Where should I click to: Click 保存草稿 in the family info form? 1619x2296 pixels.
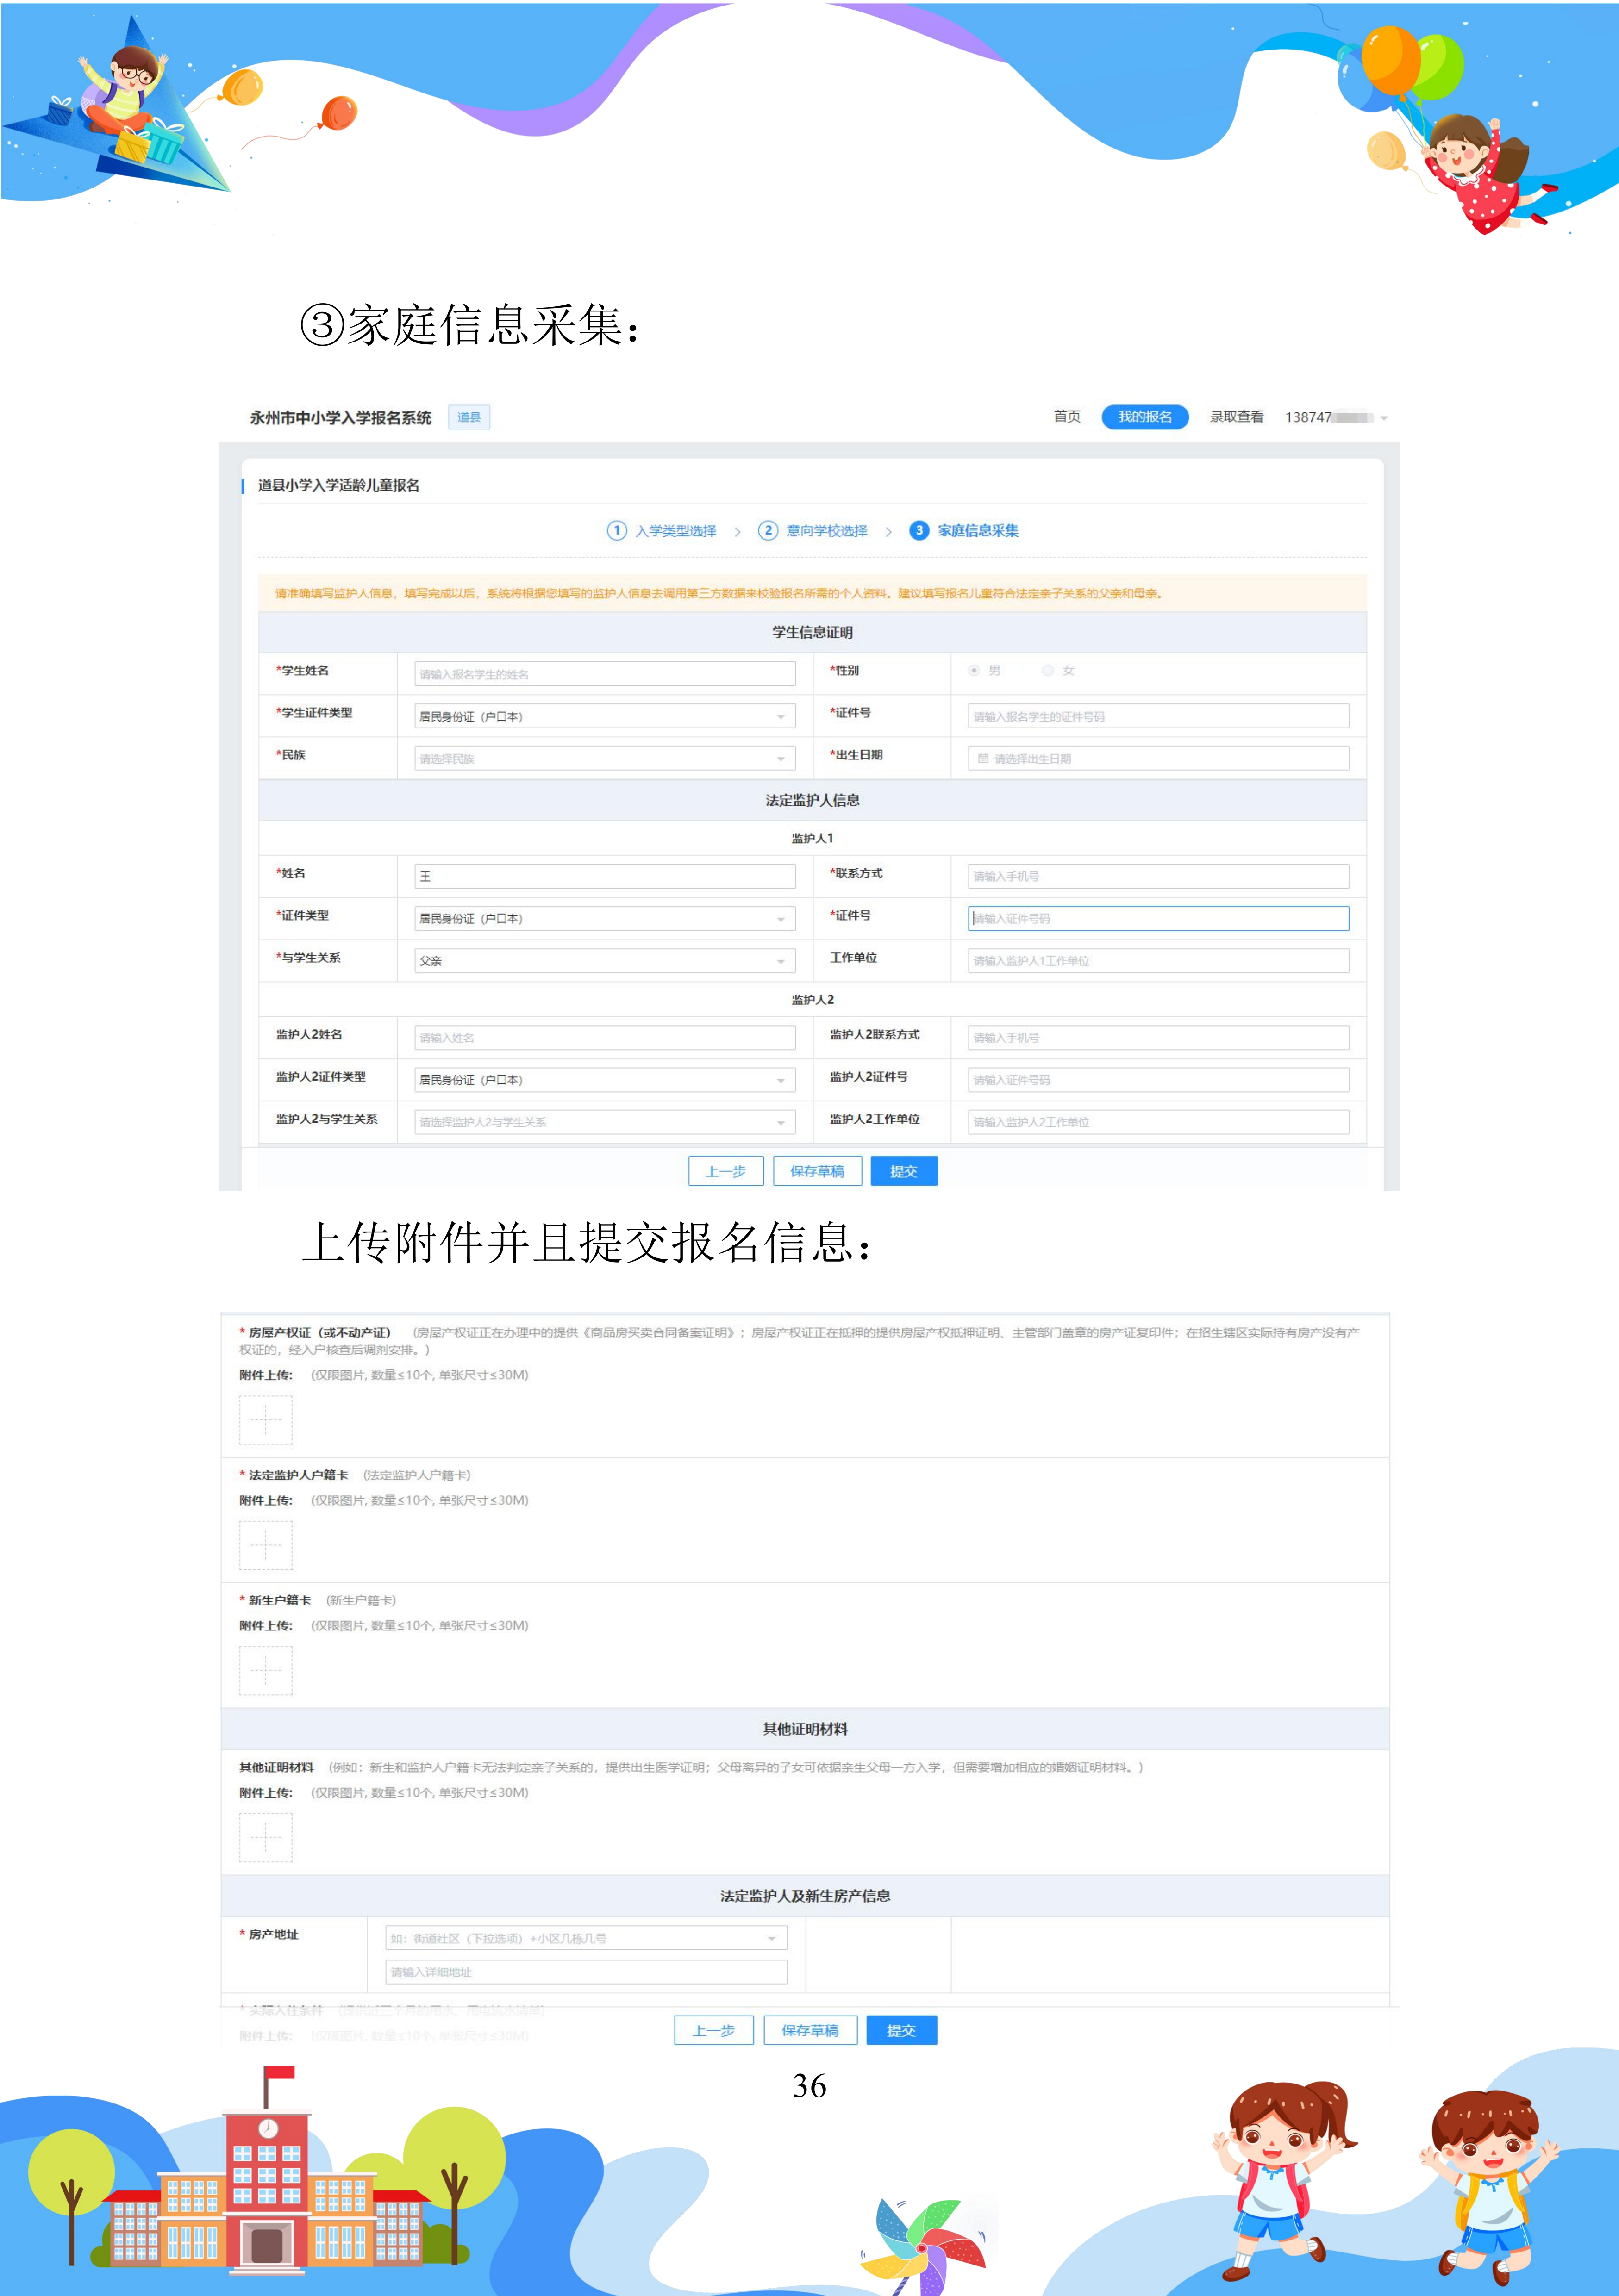tap(817, 1171)
